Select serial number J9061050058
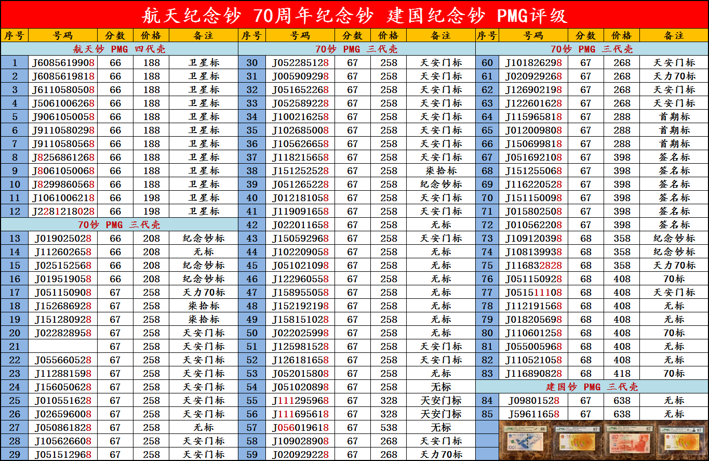Viewport: 709px width, 461px height. 63,116
